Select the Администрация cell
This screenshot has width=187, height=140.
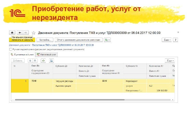coord(64,86)
